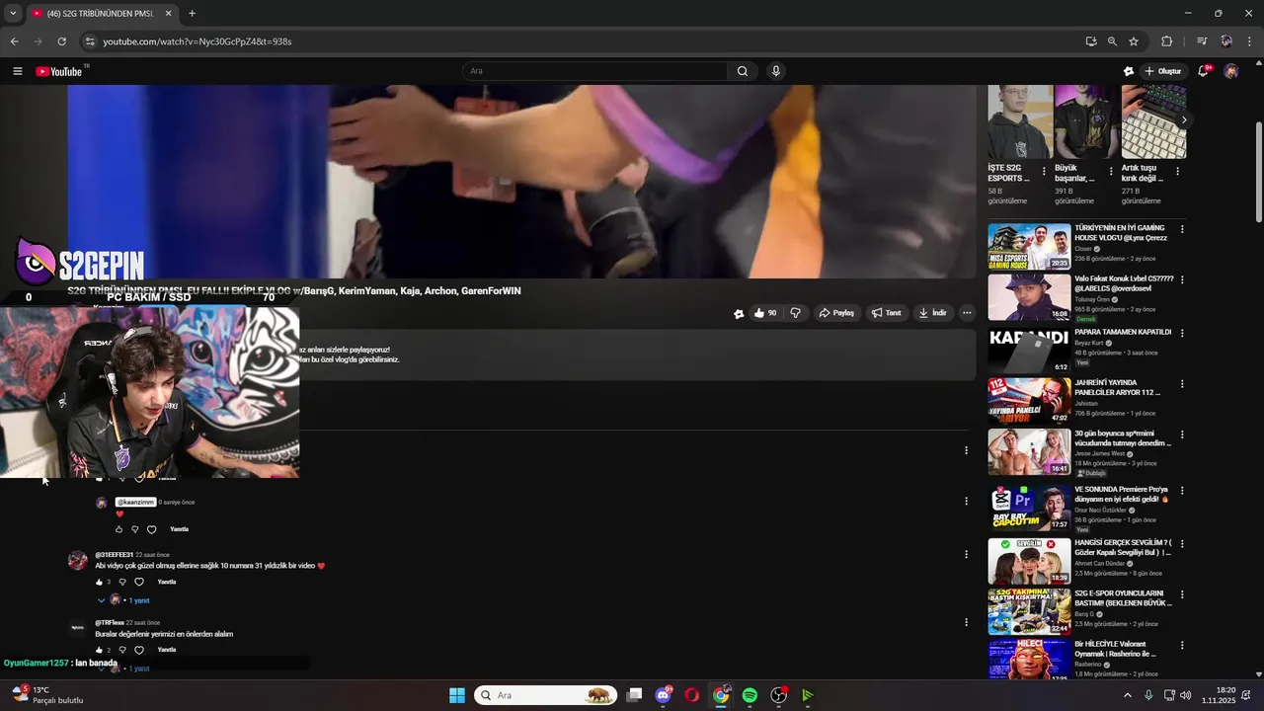Click the Oluştur create button
Viewport: 1264px width, 711px height.
1162,71
